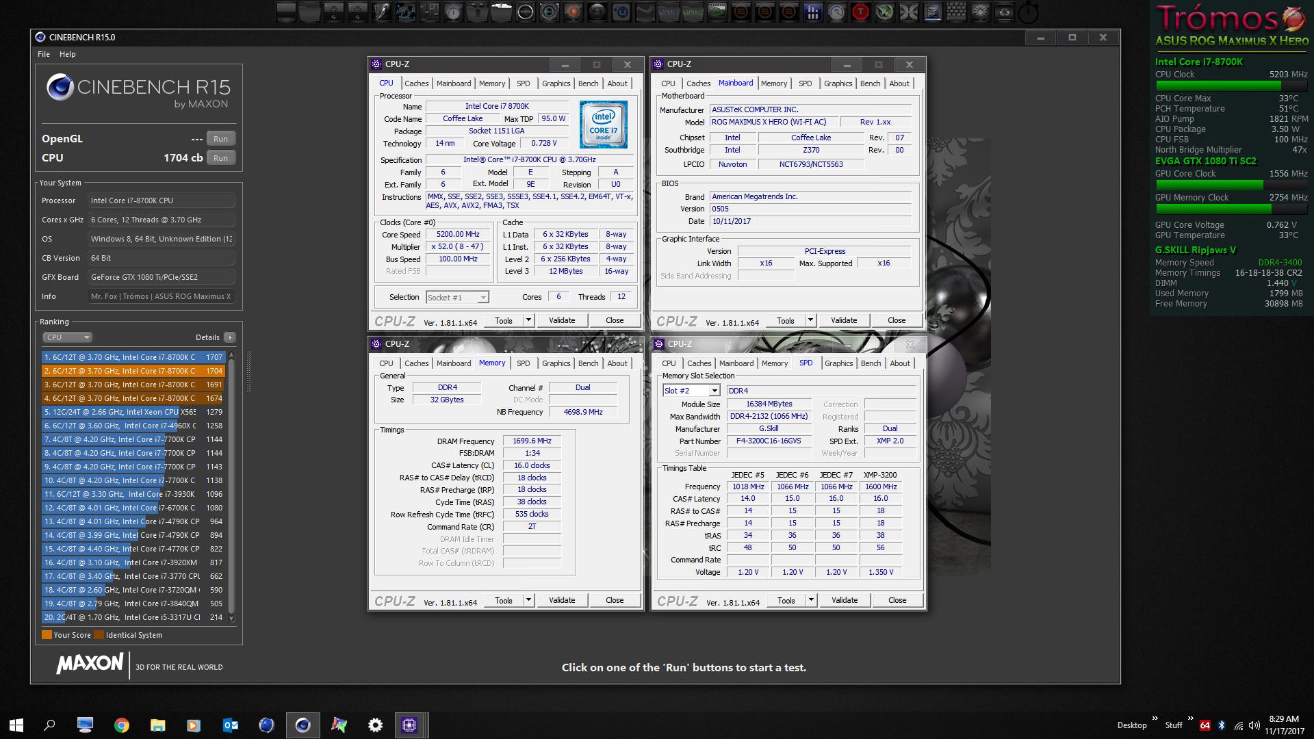
Task: Click Tools button in Memory CPU-Z window
Action: click(x=504, y=600)
